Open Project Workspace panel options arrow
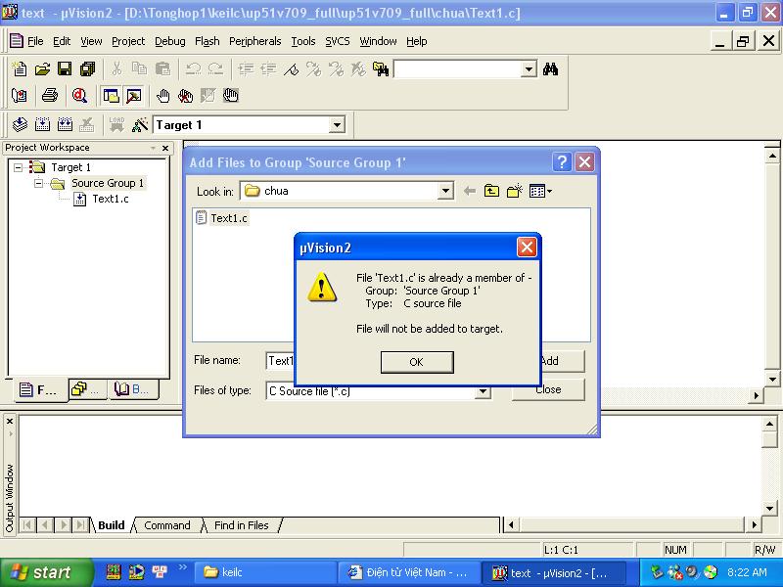The image size is (783, 587). [153, 148]
